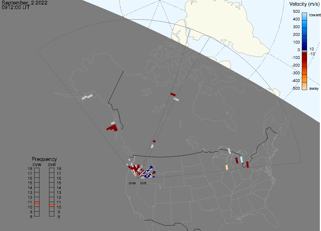The width and height of the screenshot is (321, 231).
Task: Click the 16 label on the cve frequency scale
Action: point(59,178)
